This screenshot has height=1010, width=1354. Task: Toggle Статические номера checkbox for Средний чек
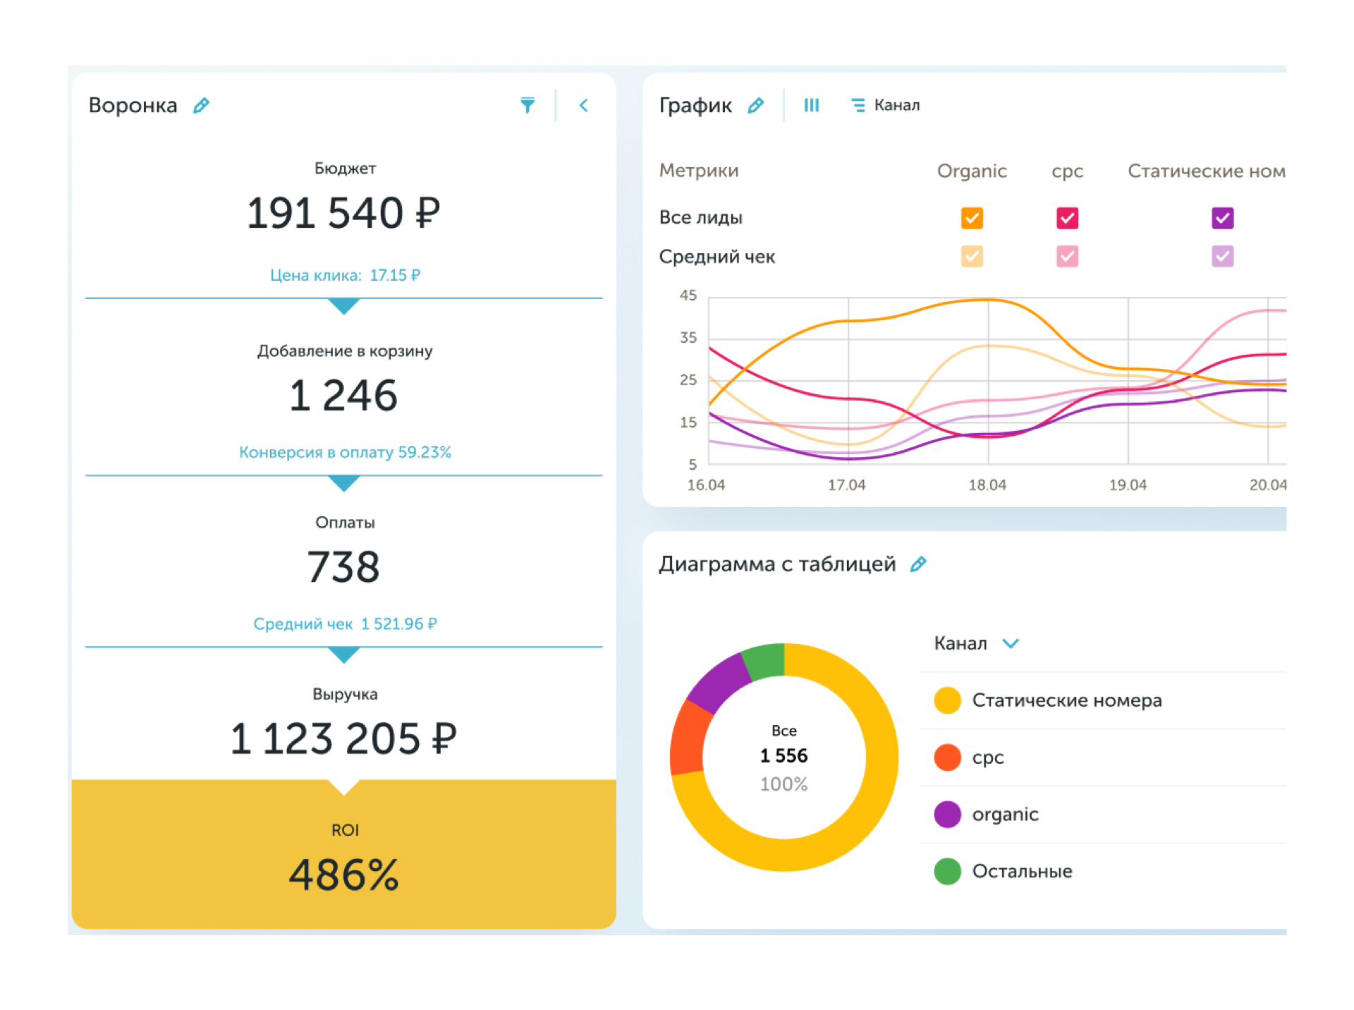[1222, 256]
